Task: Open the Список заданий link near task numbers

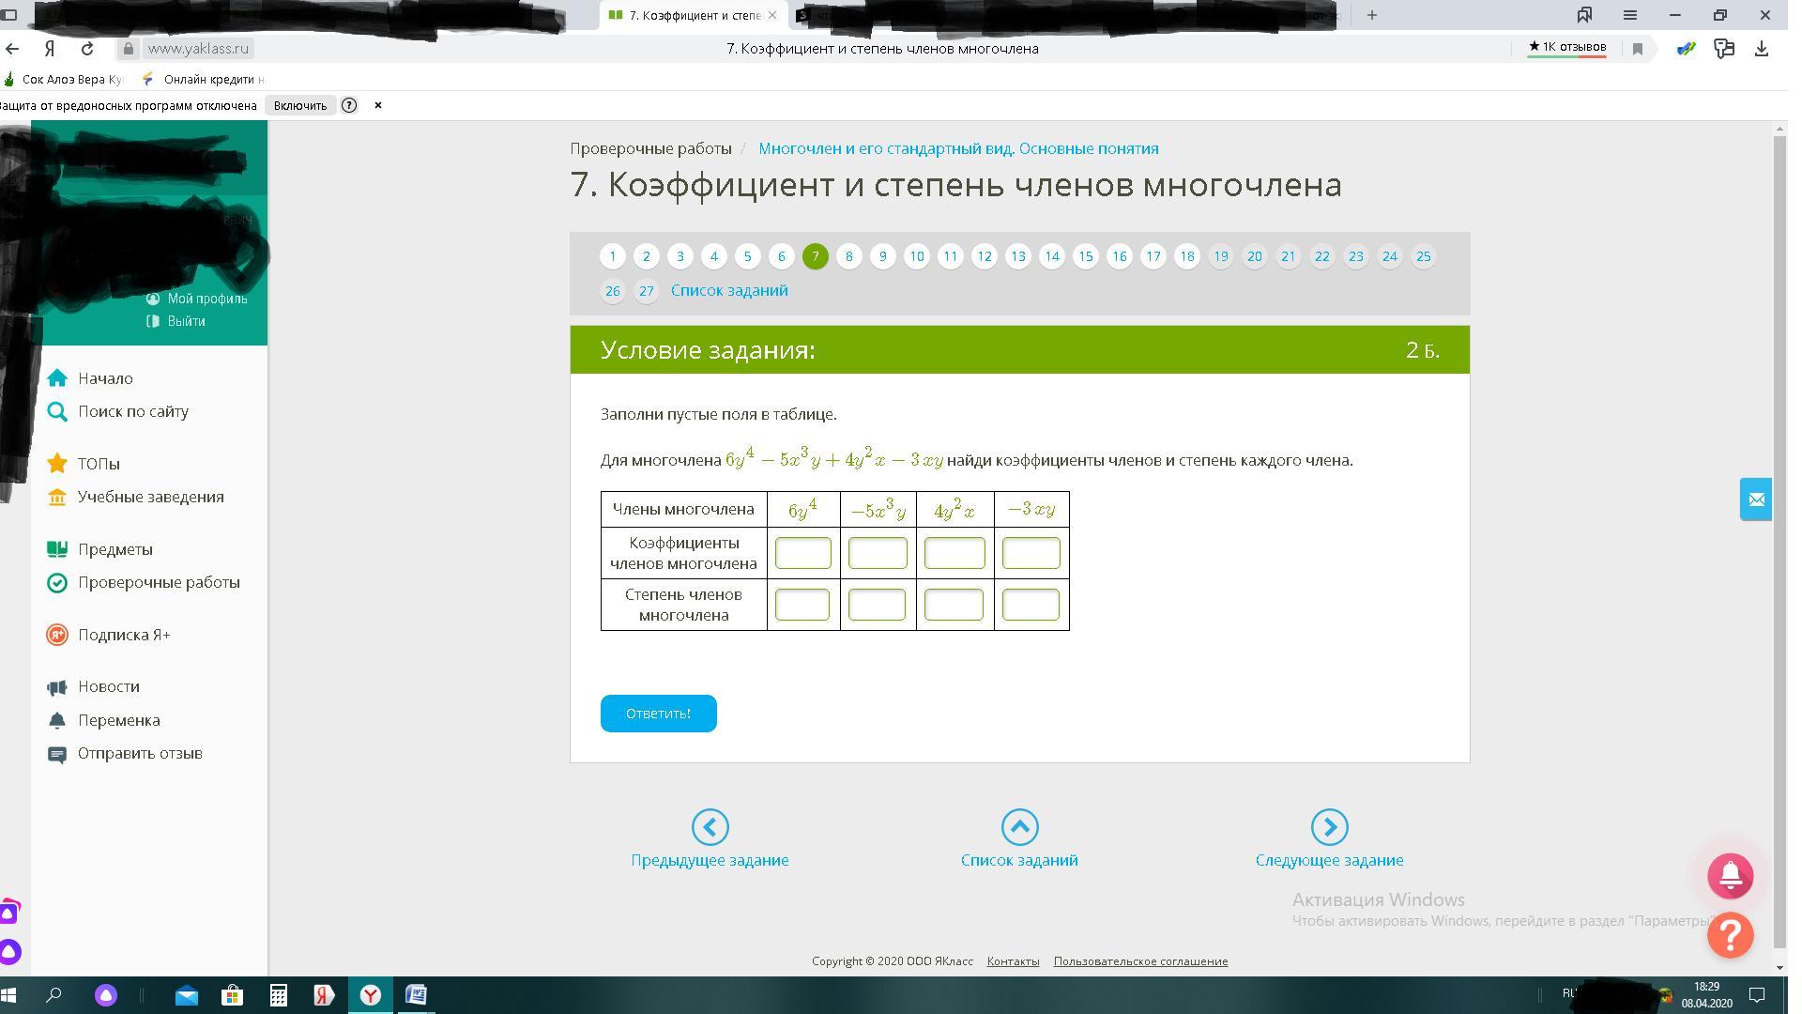Action: [729, 291]
